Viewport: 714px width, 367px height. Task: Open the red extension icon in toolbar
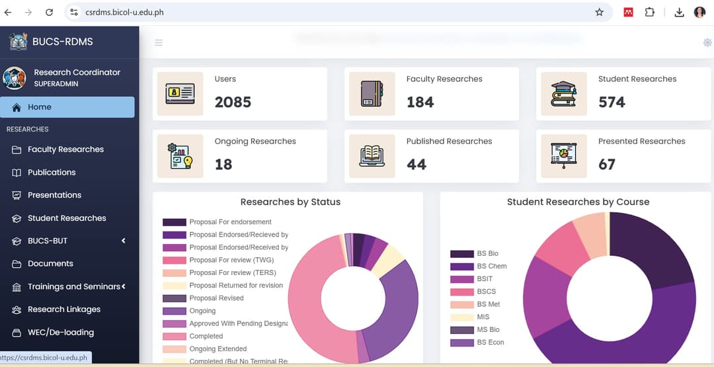click(x=629, y=13)
